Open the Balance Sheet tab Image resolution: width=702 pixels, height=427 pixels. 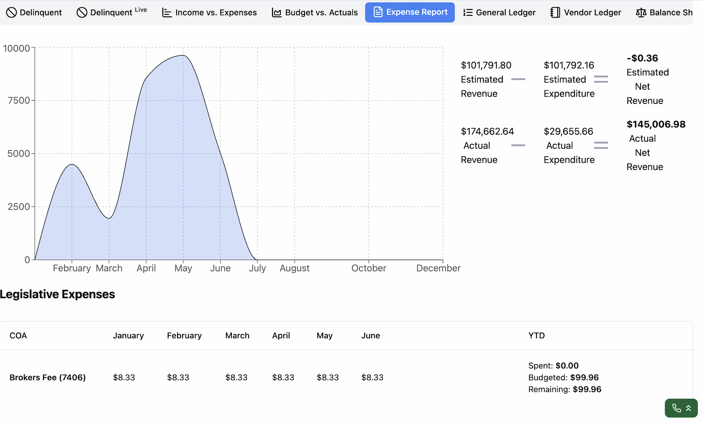[664, 12]
